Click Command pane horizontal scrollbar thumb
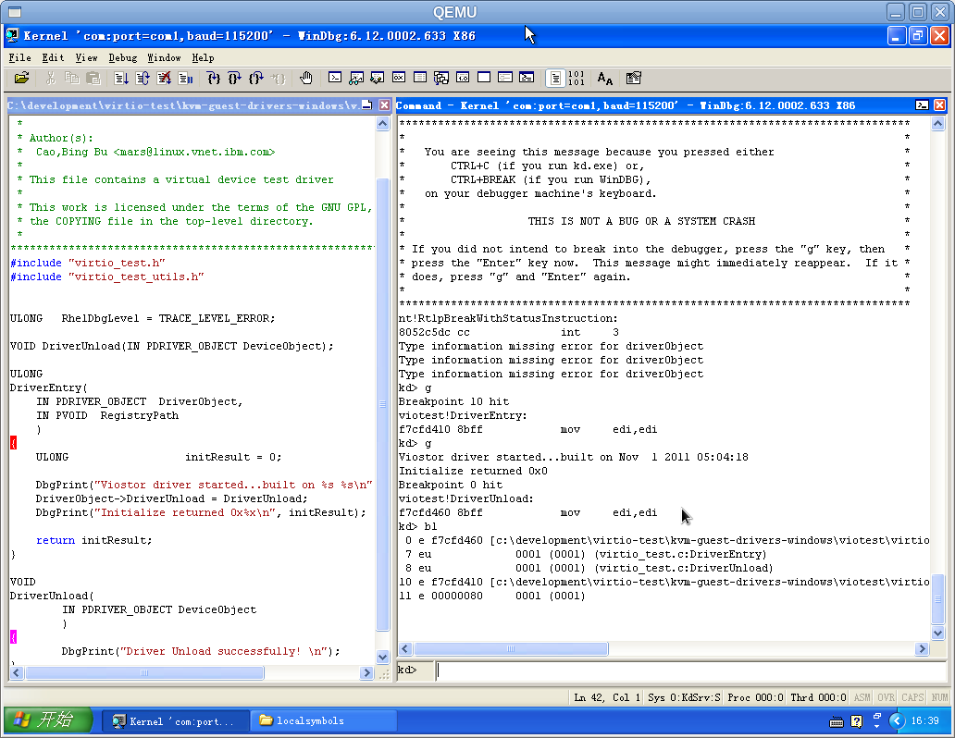This screenshot has width=955, height=738. tap(511, 649)
